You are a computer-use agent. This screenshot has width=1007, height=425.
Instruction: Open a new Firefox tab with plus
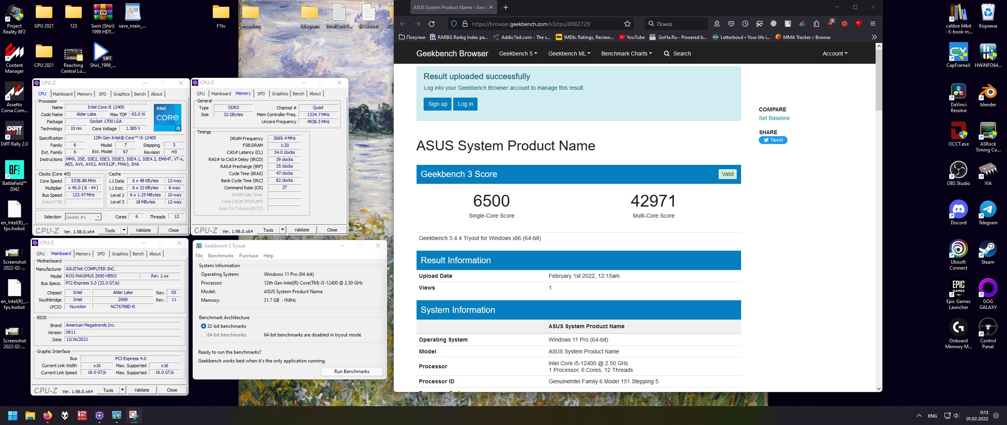click(506, 7)
